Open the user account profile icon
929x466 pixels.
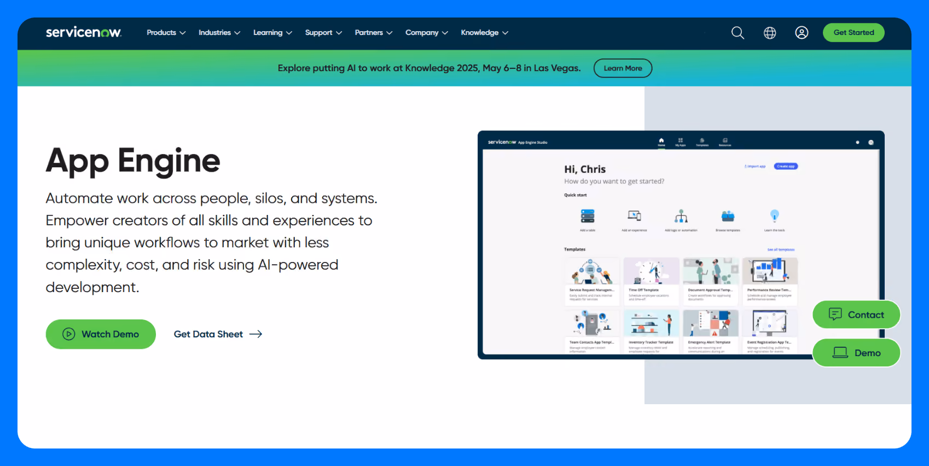[802, 33]
